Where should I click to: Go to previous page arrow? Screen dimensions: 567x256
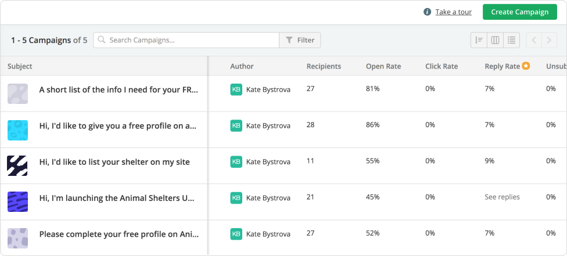click(534, 40)
